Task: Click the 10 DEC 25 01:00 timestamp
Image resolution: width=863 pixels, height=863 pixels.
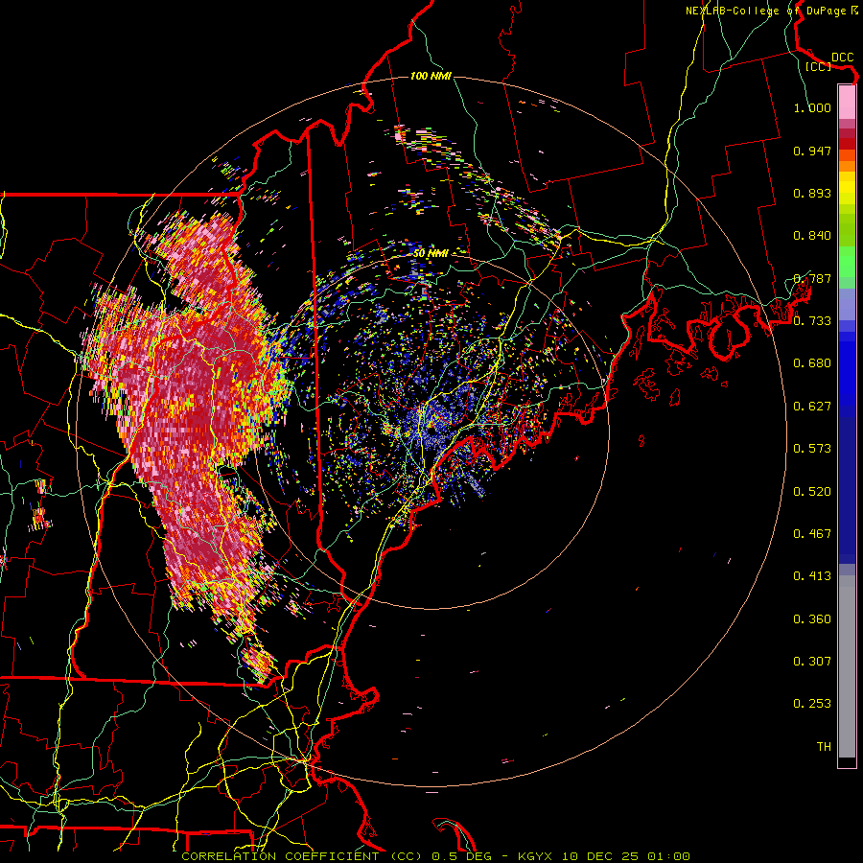Action: coord(626,856)
